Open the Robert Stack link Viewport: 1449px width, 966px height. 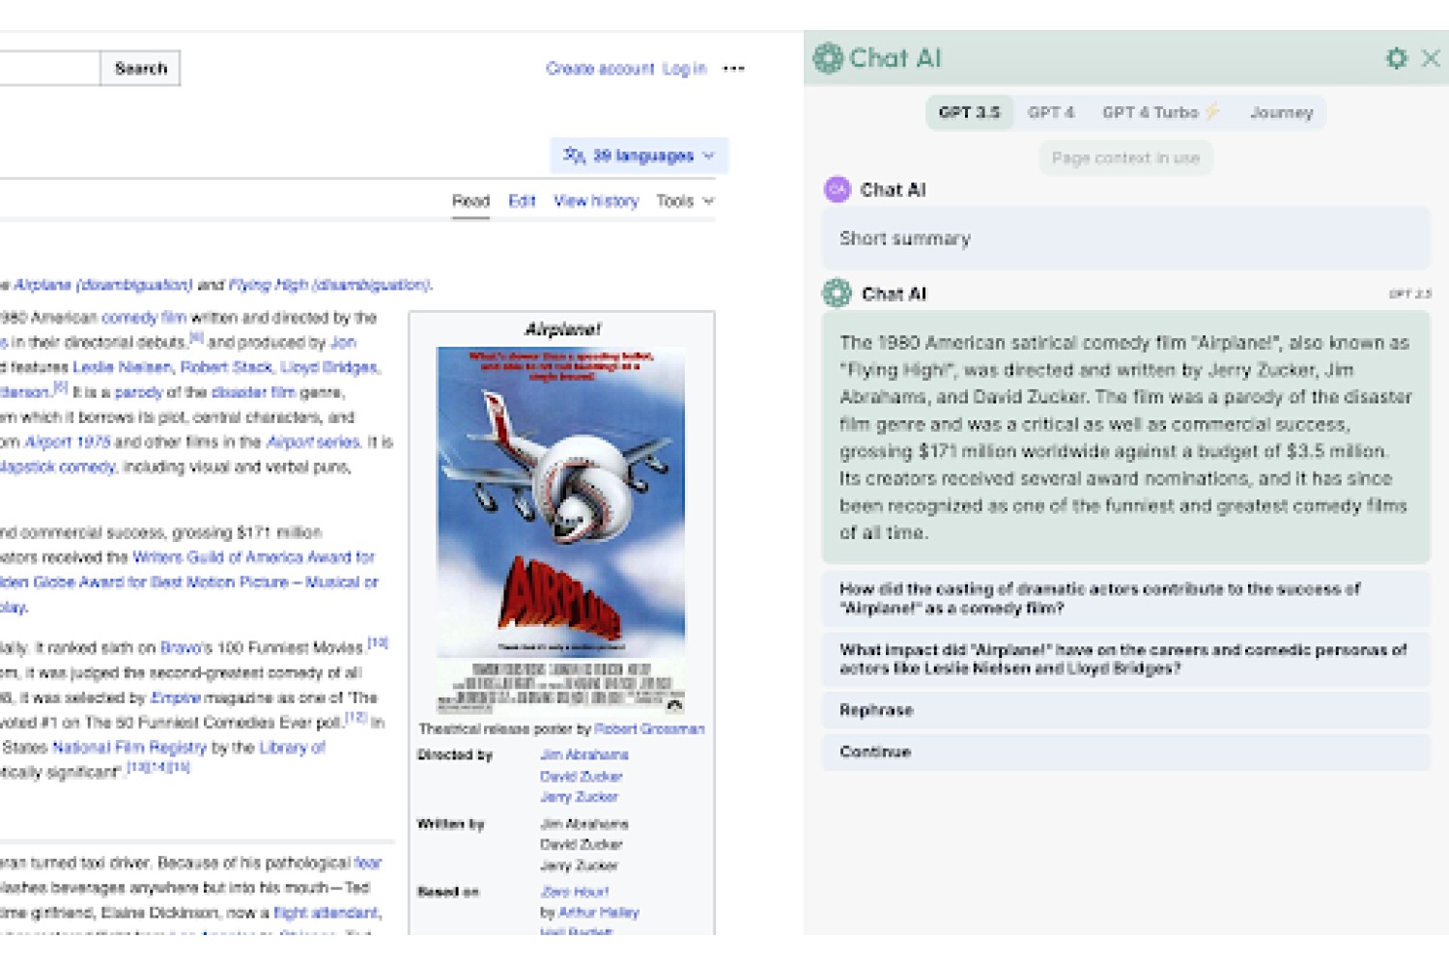pos(226,367)
